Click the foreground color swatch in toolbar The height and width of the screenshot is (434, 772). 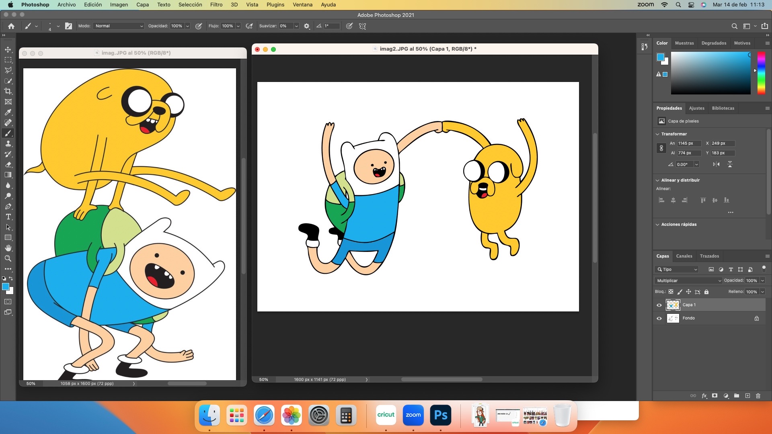6,287
